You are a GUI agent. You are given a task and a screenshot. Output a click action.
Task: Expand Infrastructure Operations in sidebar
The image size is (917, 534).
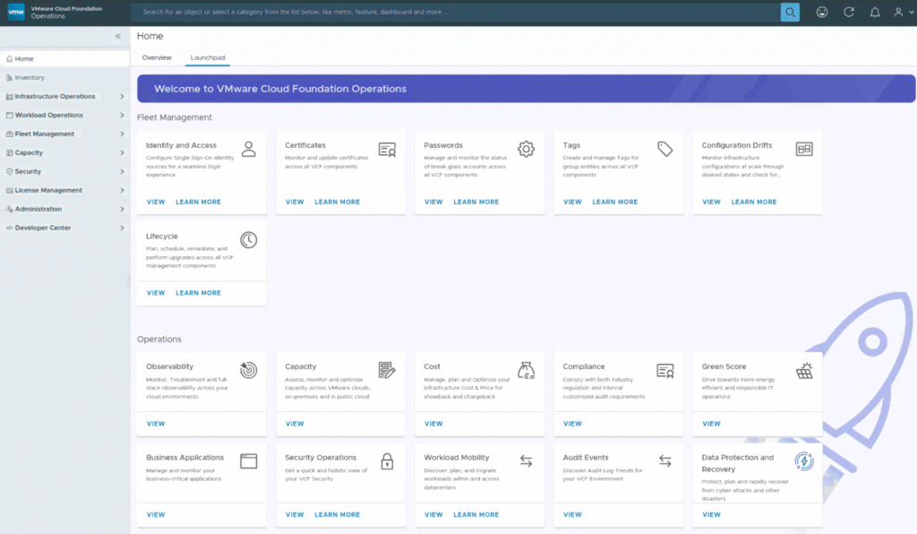(122, 97)
